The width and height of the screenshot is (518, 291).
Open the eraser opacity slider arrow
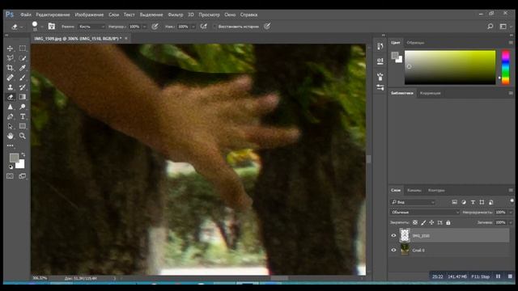coord(144,27)
